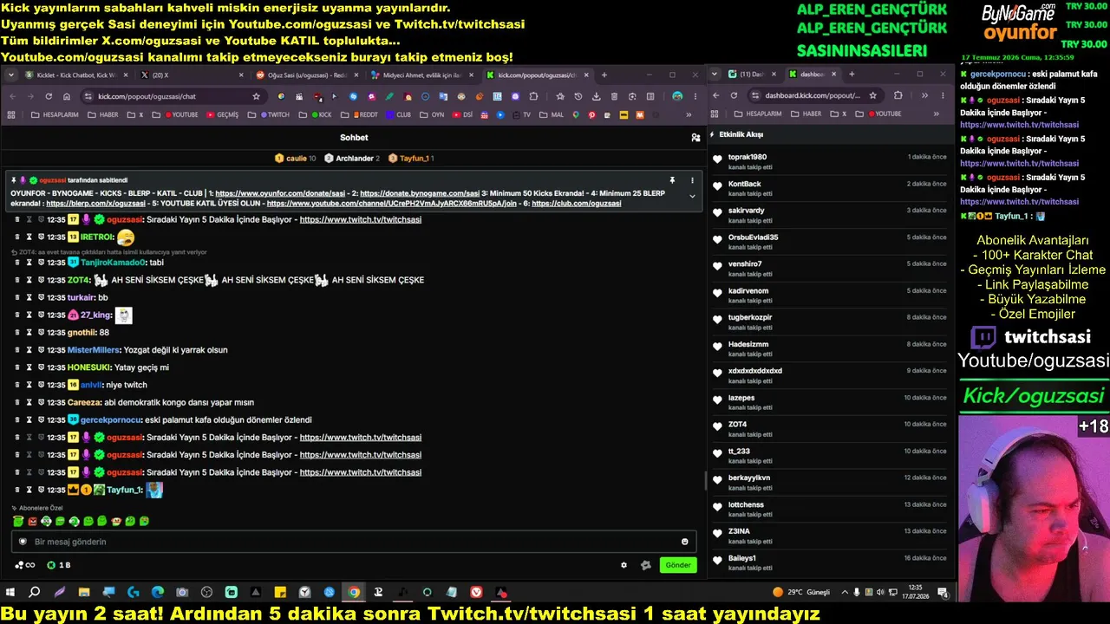Show more bookmarks in chat browser bar

click(689, 114)
